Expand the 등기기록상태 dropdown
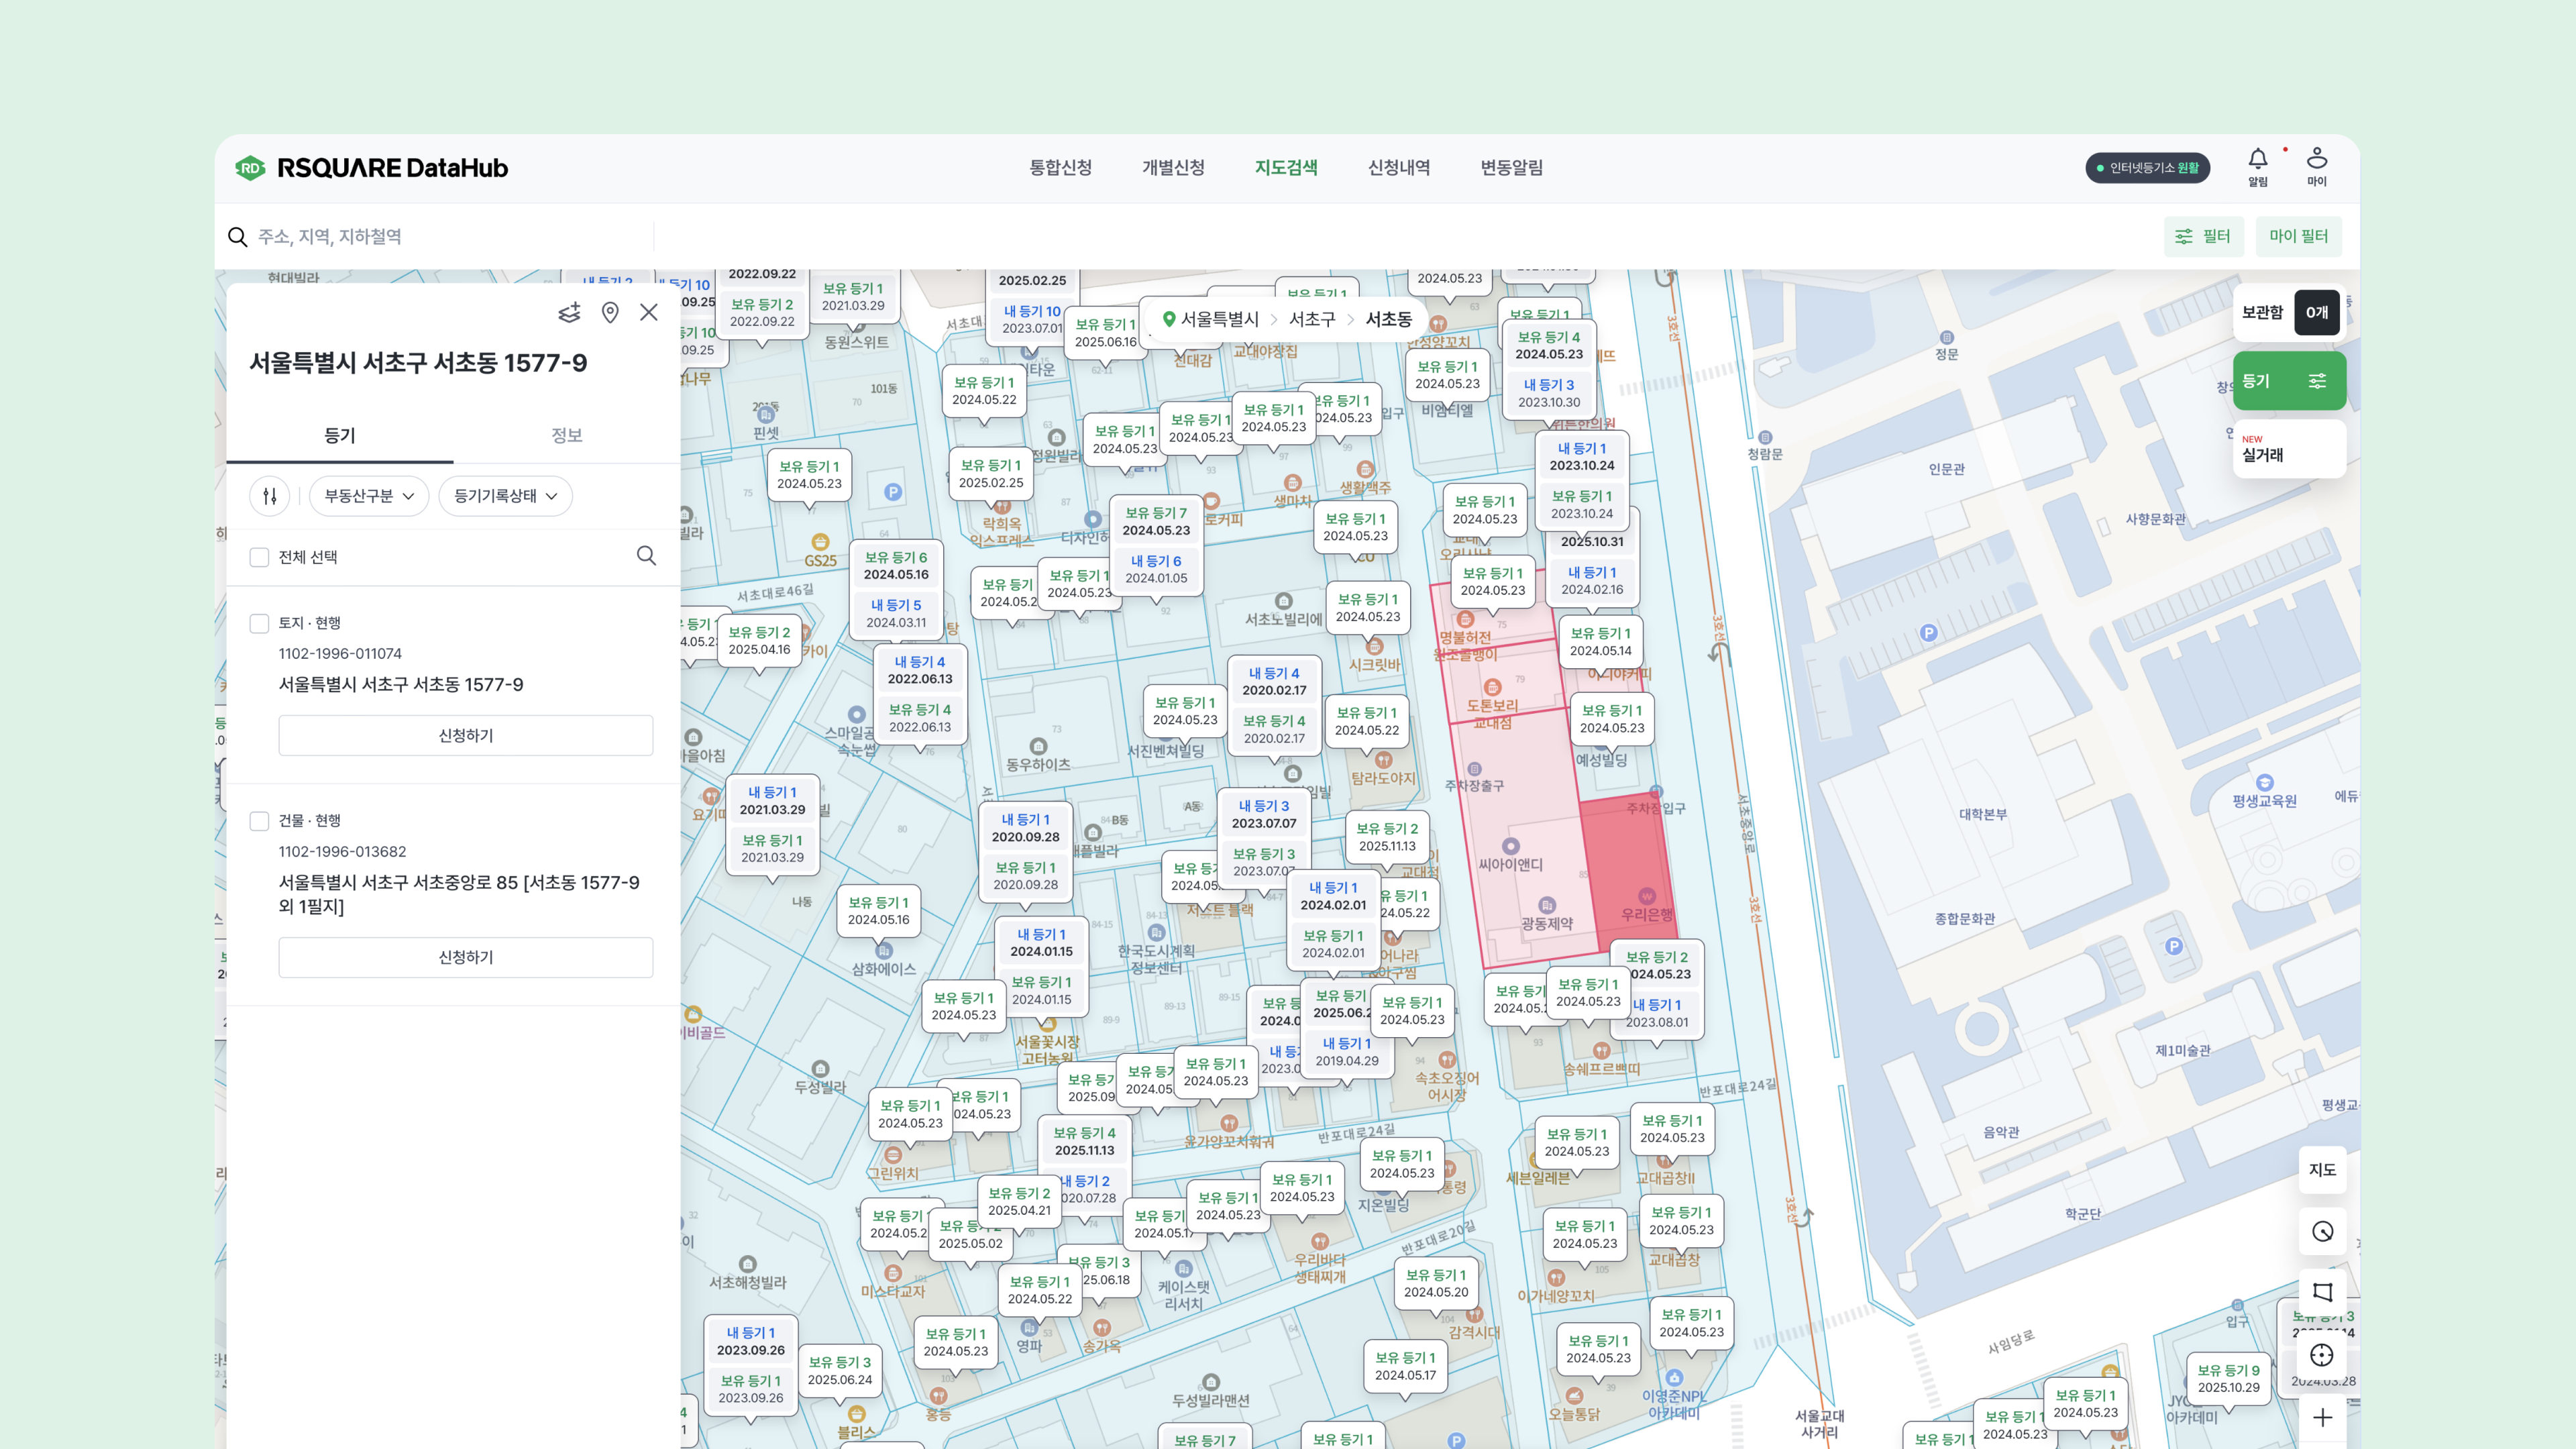 tap(505, 496)
